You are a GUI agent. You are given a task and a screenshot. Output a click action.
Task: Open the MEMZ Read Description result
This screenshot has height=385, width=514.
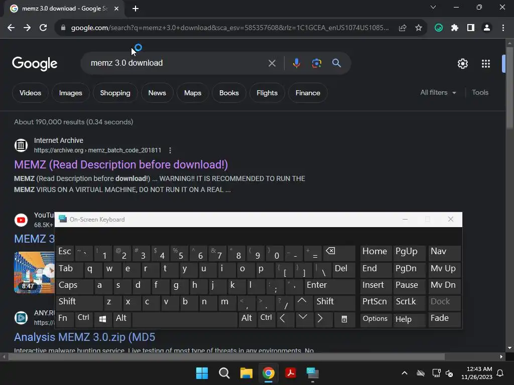pos(121,164)
